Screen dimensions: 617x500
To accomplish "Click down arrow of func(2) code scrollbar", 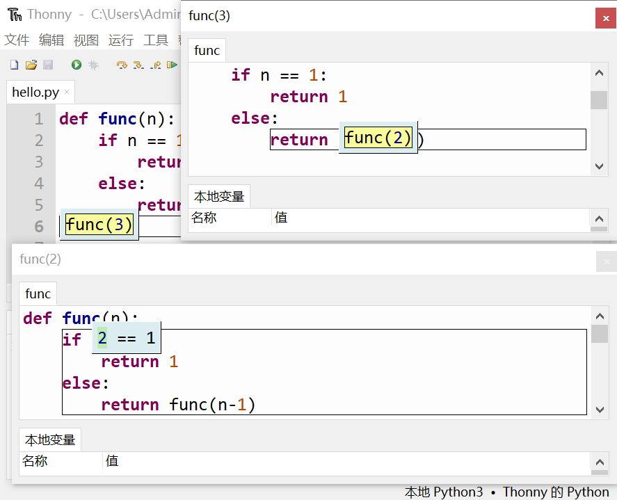I will pos(600,410).
